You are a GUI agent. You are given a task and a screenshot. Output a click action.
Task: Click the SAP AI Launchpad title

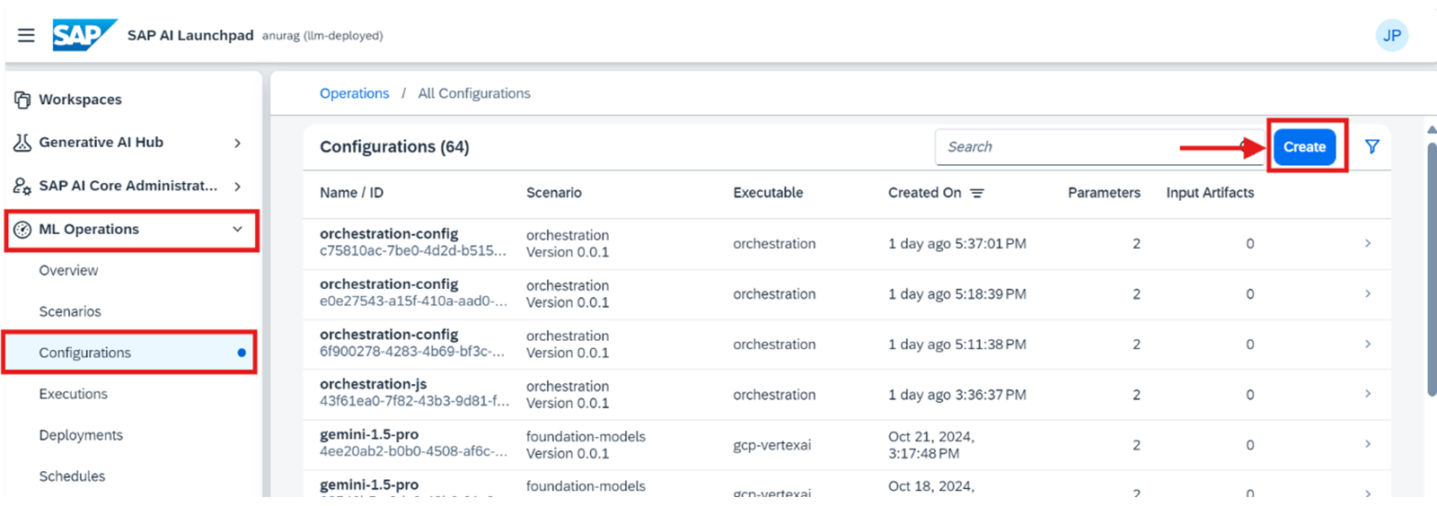pyautogui.click(x=190, y=35)
